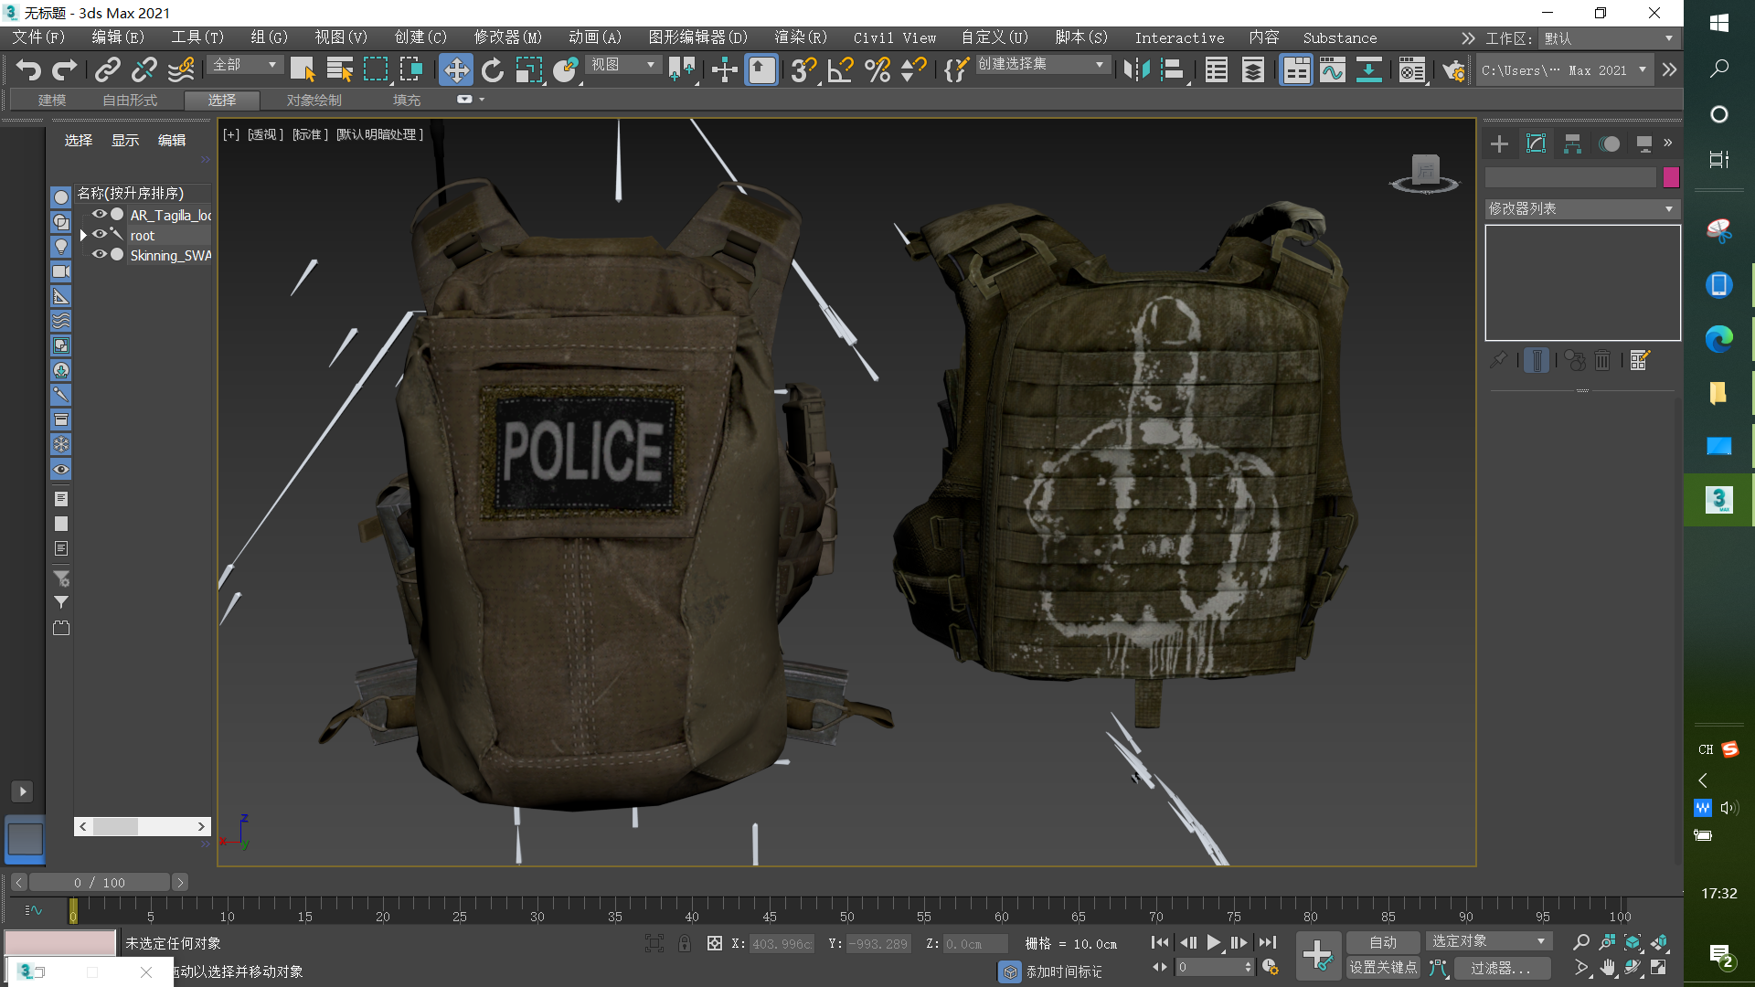Activate the Select Object tool
This screenshot has width=1755, height=987.
303,69
